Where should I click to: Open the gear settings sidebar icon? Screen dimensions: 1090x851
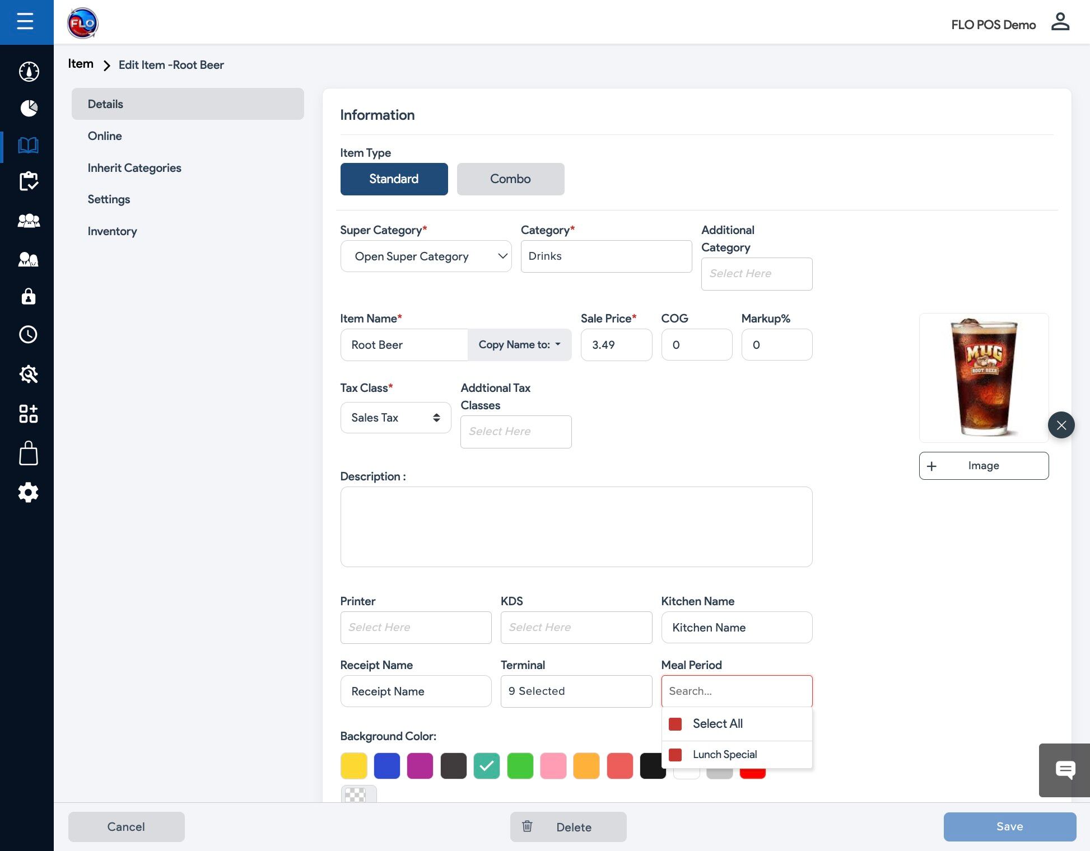tap(28, 493)
